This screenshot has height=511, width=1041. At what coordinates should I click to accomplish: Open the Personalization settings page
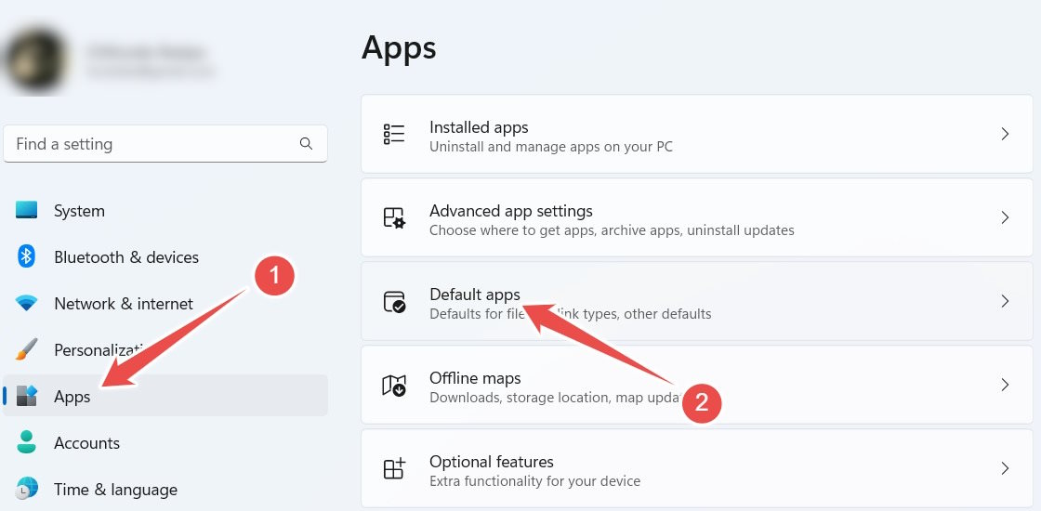[165, 349]
